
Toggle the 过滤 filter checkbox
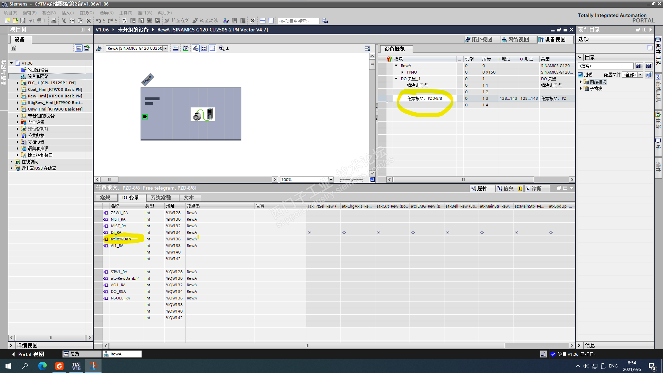[580, 75]
